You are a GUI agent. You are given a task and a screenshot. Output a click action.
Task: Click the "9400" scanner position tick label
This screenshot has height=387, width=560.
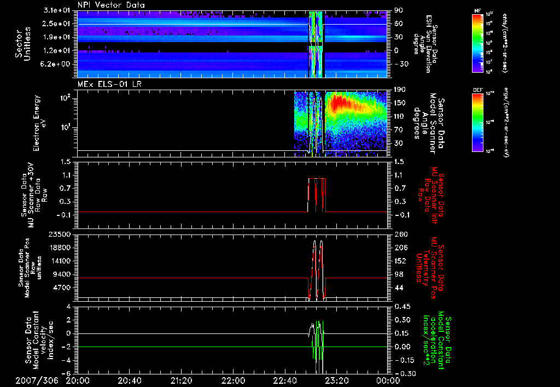pos(61,274)
